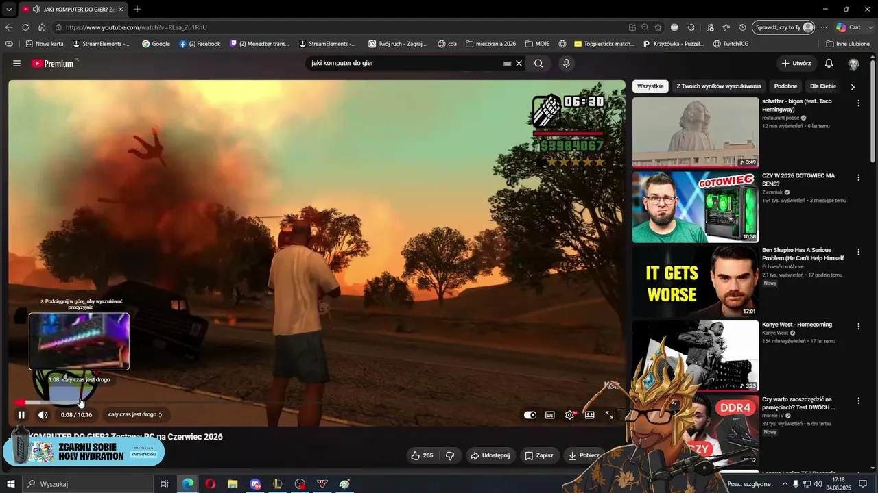The width and height of the screenshot is (878, 493).
Task: Open the YouTube account avatar menu
Action: [x=853, y=64]
